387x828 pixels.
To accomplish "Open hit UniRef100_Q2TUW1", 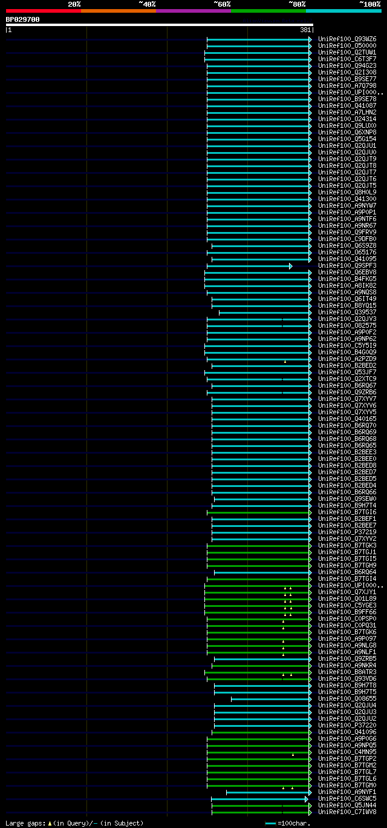I will click(347, 52).
